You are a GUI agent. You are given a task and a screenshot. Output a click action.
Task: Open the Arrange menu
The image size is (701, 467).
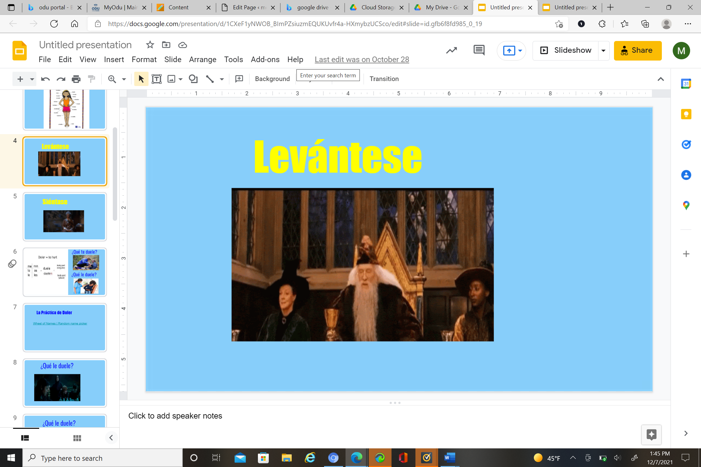[x=203, y=59]
